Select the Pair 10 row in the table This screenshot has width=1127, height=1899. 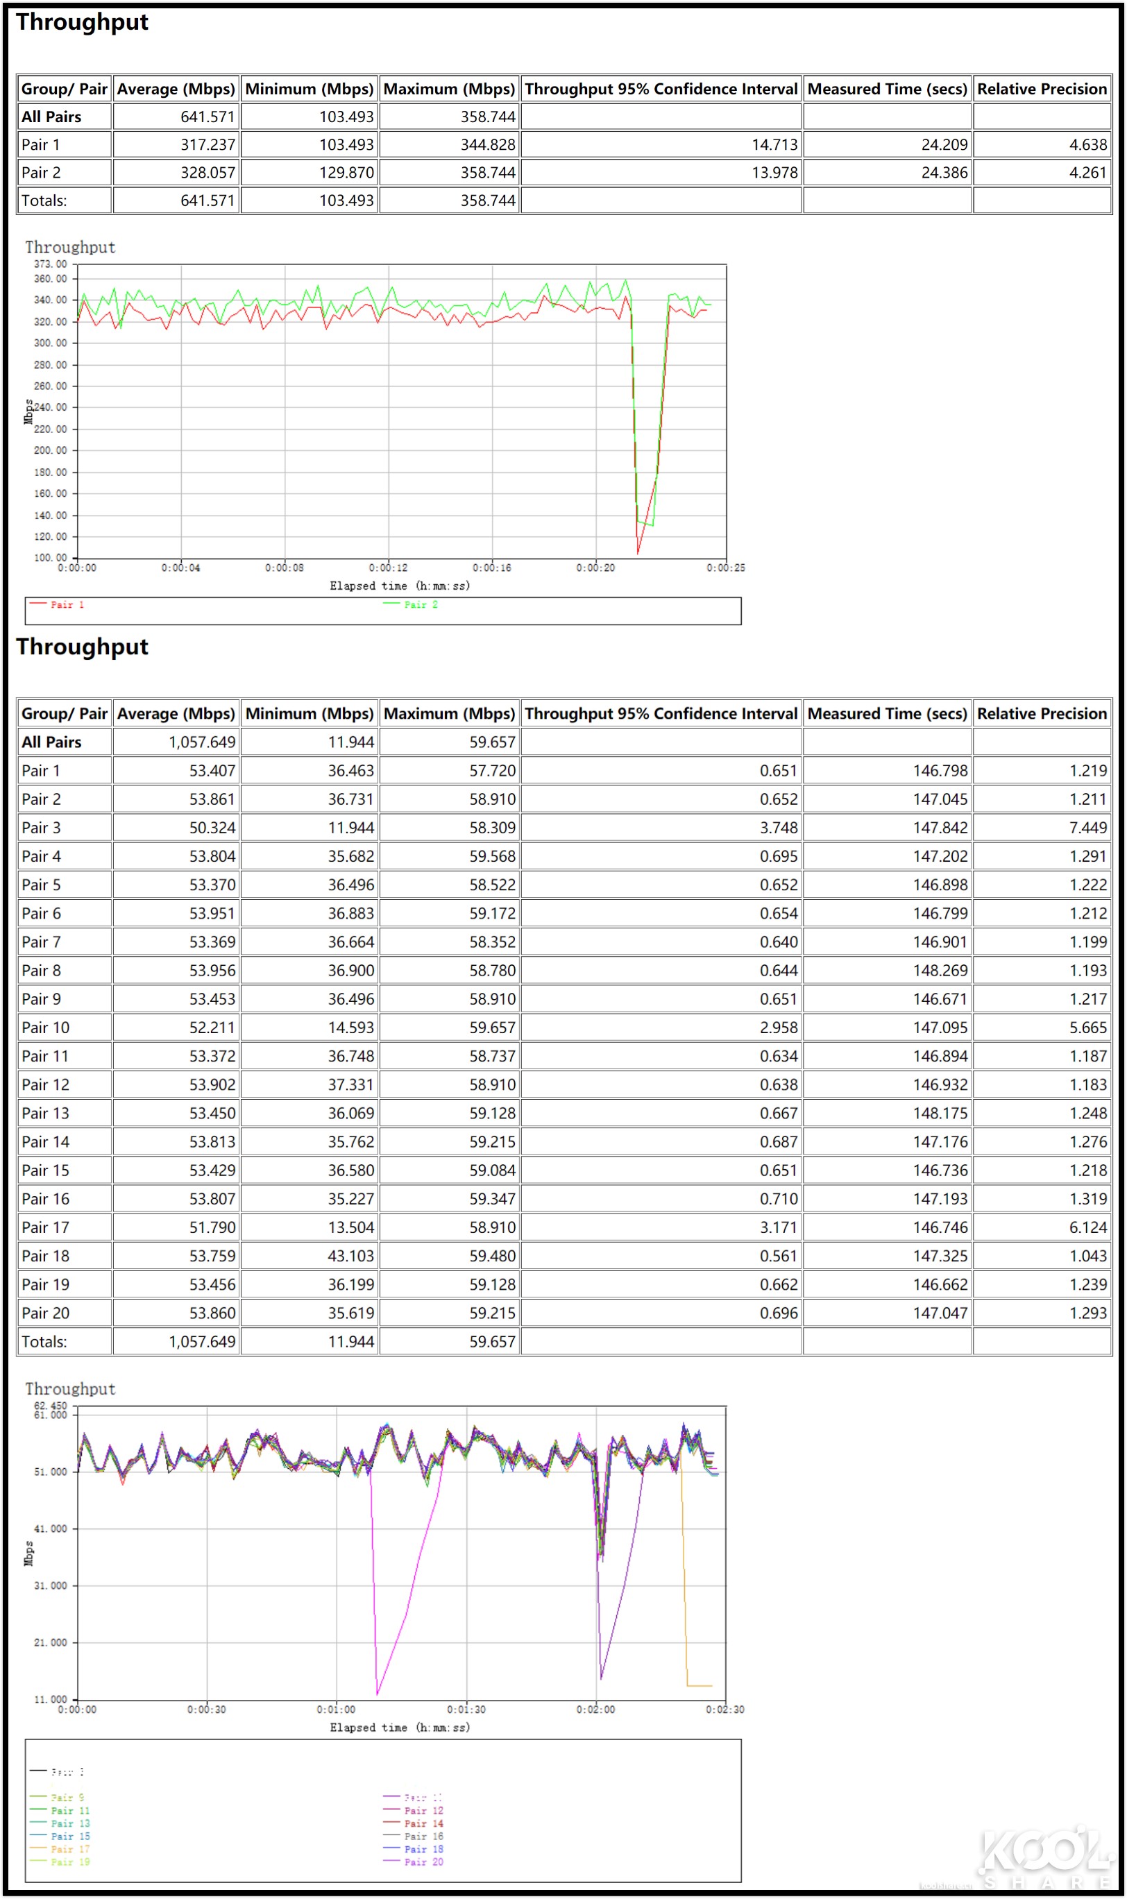pos(46,1027)
